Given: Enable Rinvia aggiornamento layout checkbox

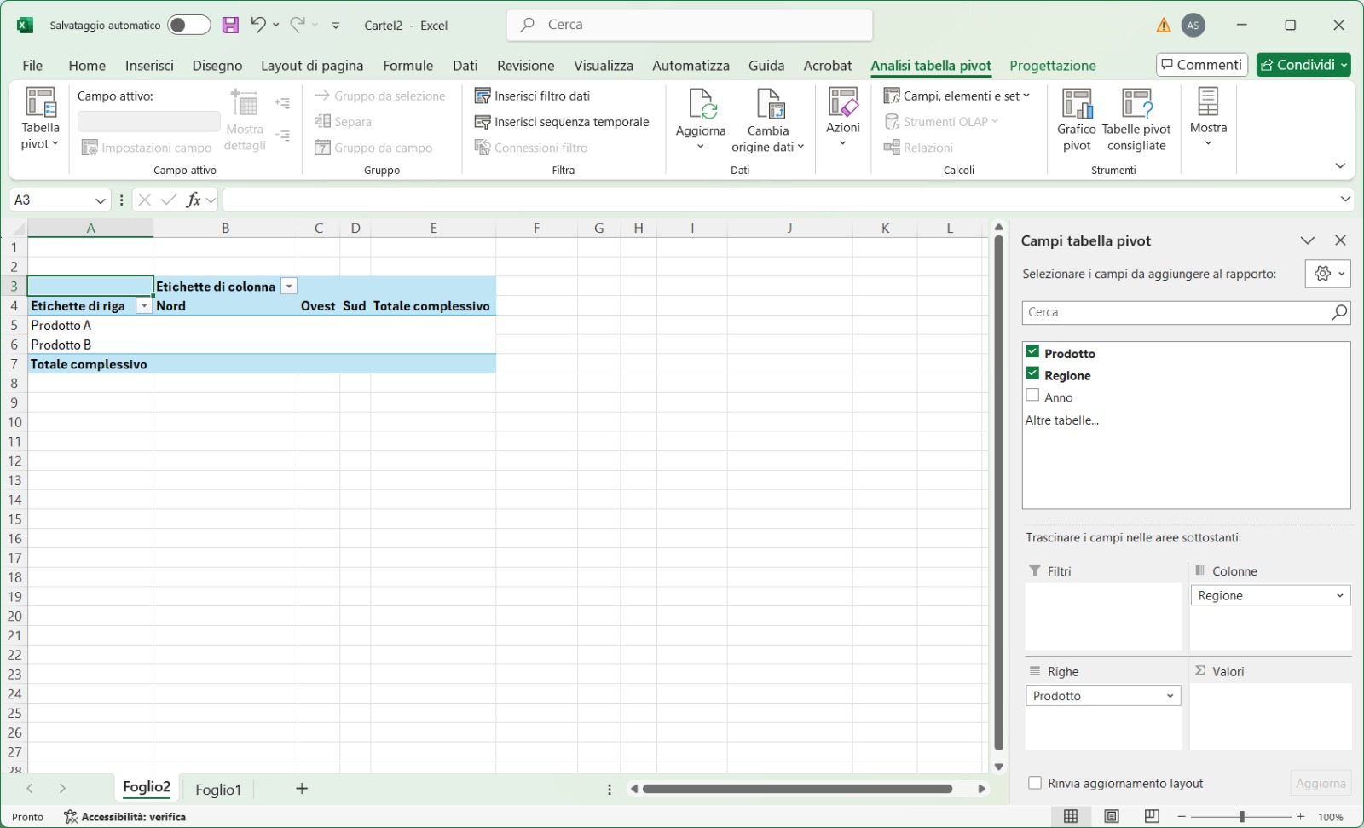Looking at the screenshot, I should click(x=1035, y=783).
